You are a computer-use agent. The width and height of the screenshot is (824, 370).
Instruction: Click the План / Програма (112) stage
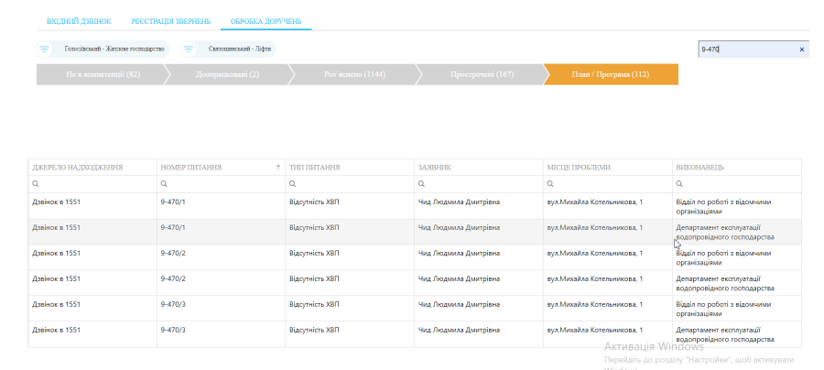610,74
